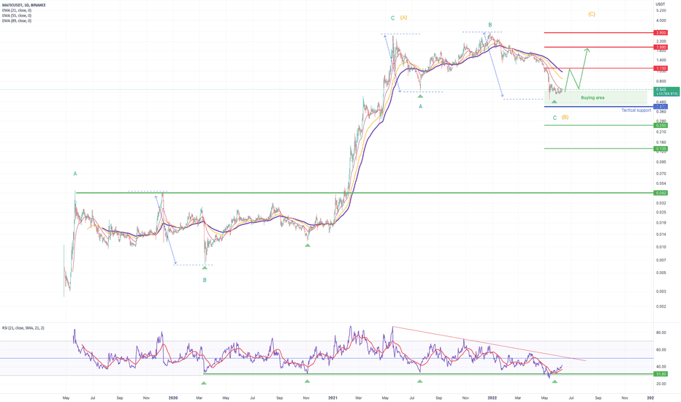Open the RSI (21, close, SMA, 21, 2) legend
681x402 pixels.
[23, 328]
